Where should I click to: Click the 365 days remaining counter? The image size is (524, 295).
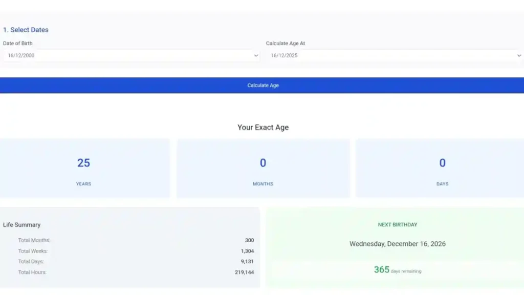tap(398, 270)
